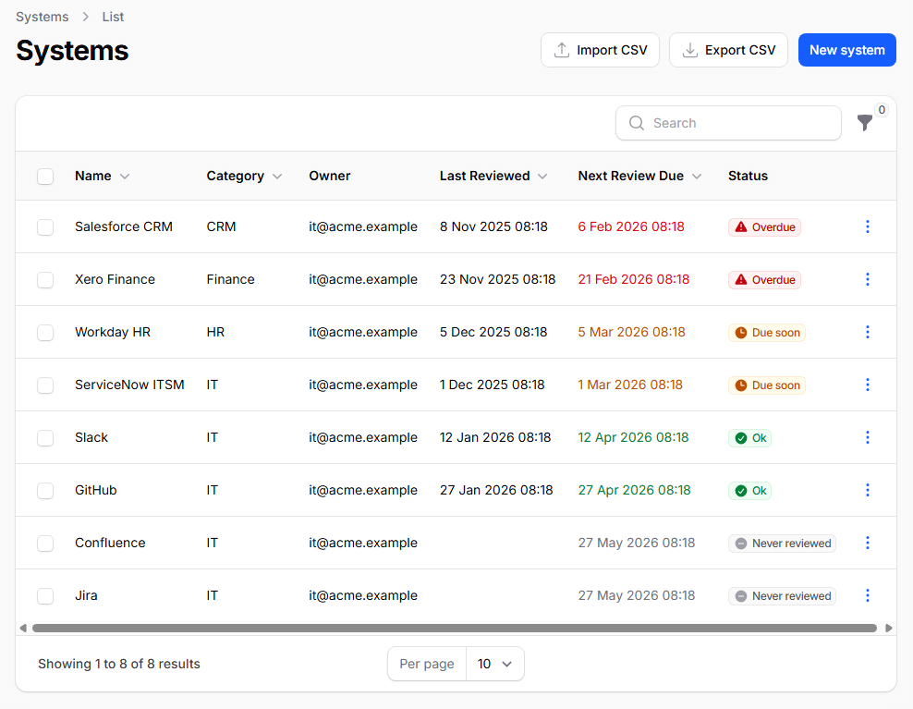
Task: Click List in the breadcrumb trail
Action: pyautogui.click(x=113, y=16)
